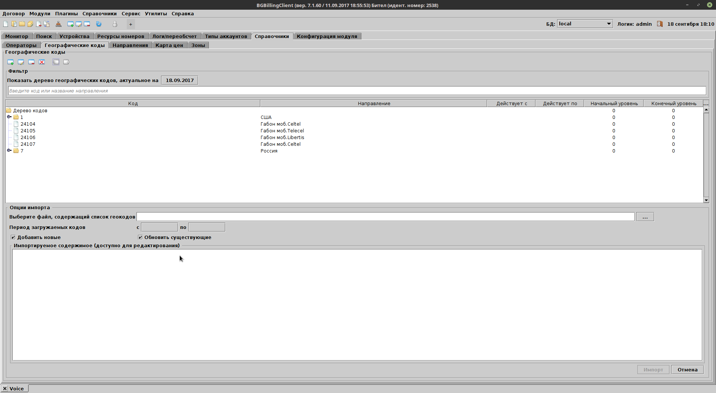
Task: Open the 'Справочники' menu in the menu bar
Action: [99, 13]
